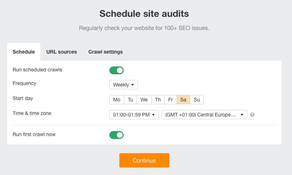The height and width of the screenshot is (175, 292).
Task: Set start day to Su
Action: (x=197, y=100)
